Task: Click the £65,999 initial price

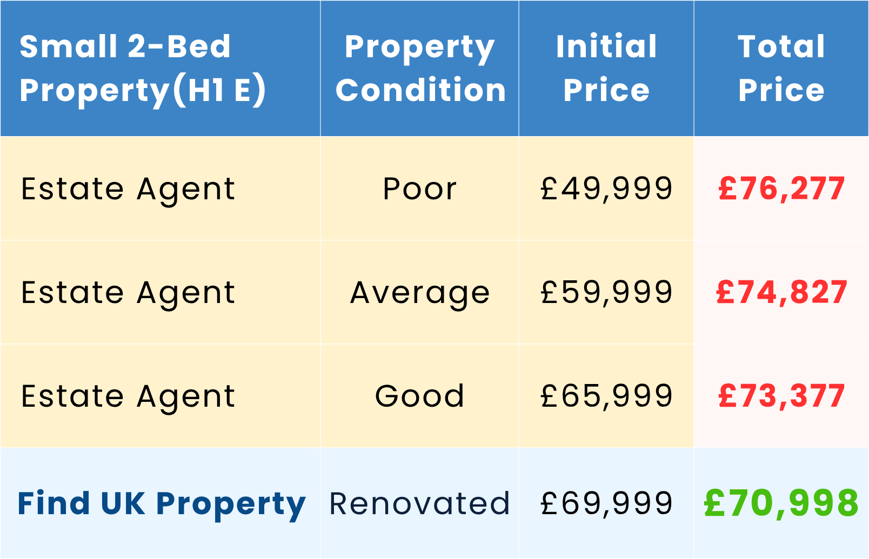Action: (606, 396)
